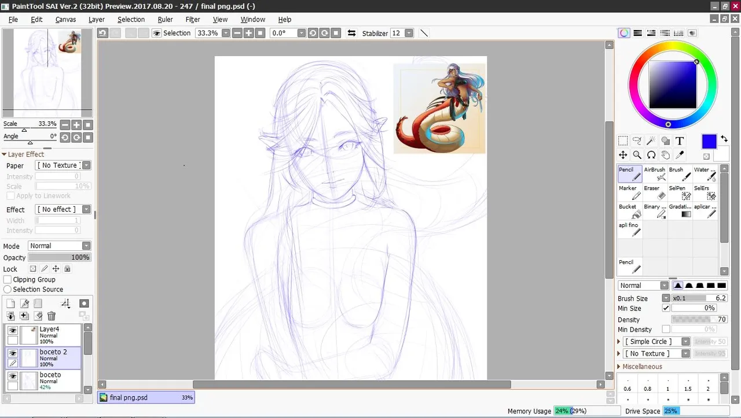This screenshot has width=741, height=418.
Task: Toggle the preserve opacity lock icon
Action: 33,269
